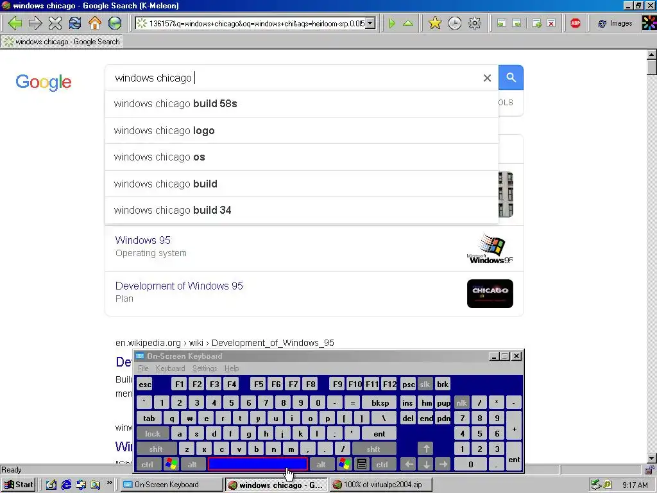657x493 pixels.
Task: Open the File menu in On-Screen Keyboard
Action: click(143, 368)
